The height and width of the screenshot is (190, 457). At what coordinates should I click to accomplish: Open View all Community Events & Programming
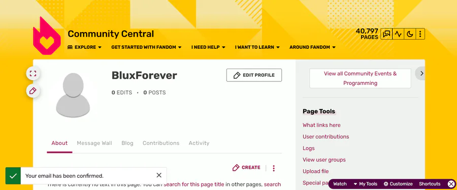(360, 78)
